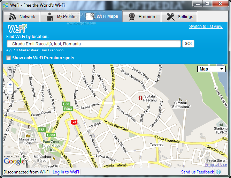Open the Terms of Use link
Image resolution: width=231 pixels, height=178 pixels.
click(216, 164)
